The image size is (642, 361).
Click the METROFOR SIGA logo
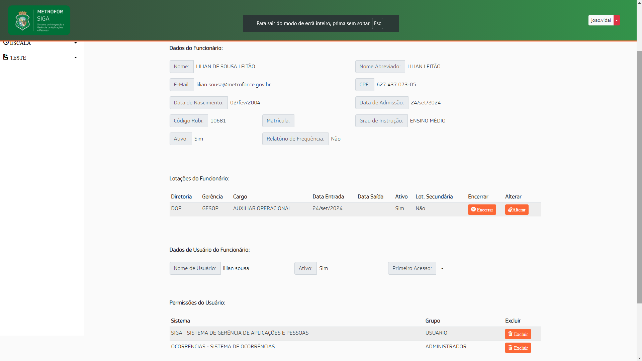coord(39,20)
